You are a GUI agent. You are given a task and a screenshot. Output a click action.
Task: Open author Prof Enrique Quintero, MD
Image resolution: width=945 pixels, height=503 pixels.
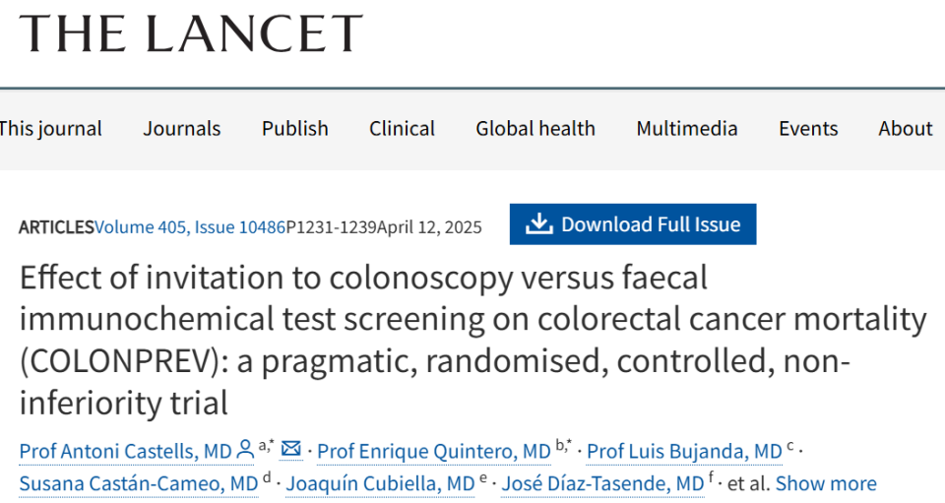click(434, 451)
